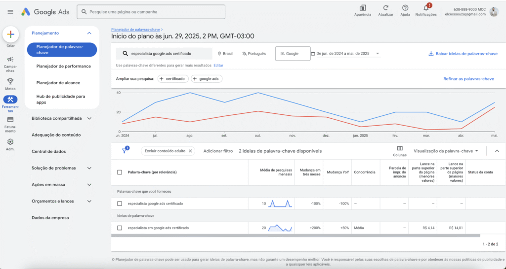Sort by Concorrência column header
The height and width of the screenshot is (269, 506).
[365, 172]
